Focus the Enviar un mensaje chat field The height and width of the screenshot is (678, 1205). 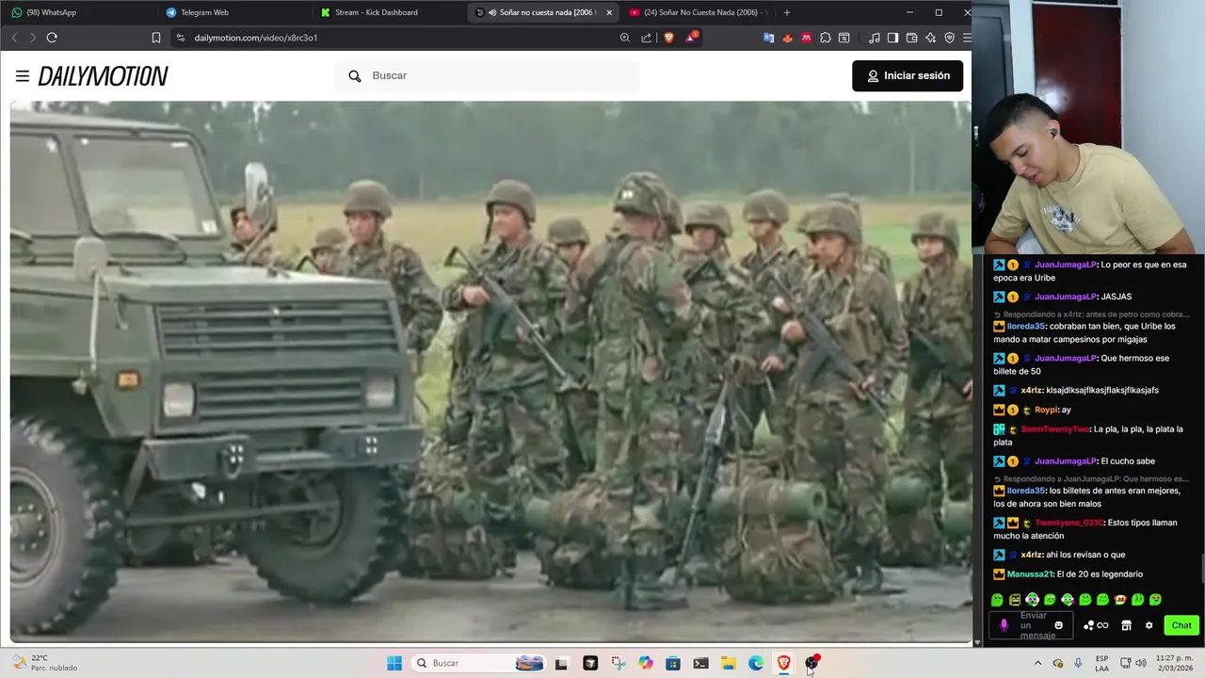1032,625
